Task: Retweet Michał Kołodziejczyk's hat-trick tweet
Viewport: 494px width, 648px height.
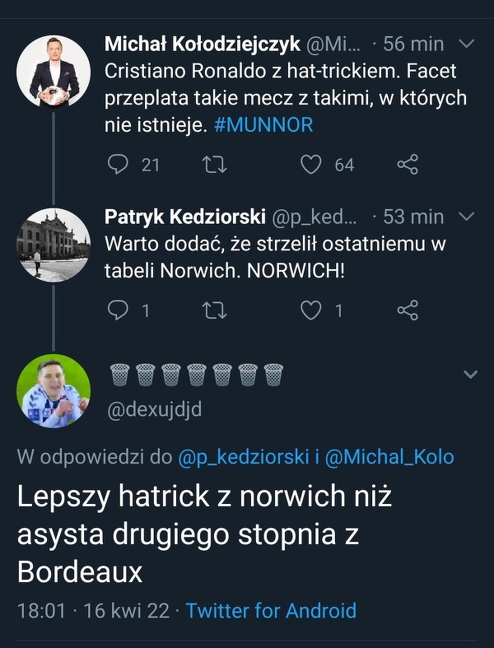Action: coord(215,165)
